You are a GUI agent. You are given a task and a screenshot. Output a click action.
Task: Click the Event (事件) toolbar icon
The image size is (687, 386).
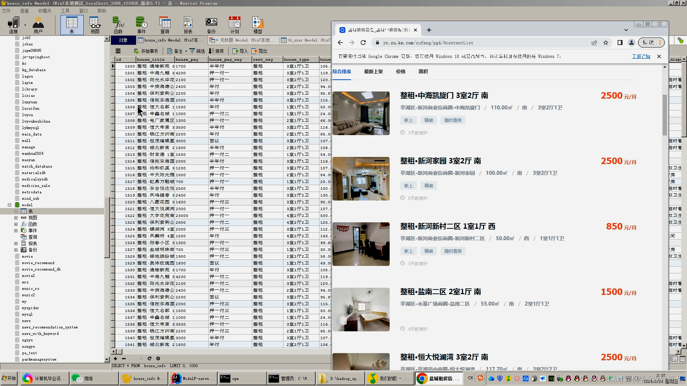tap(141, 25)
